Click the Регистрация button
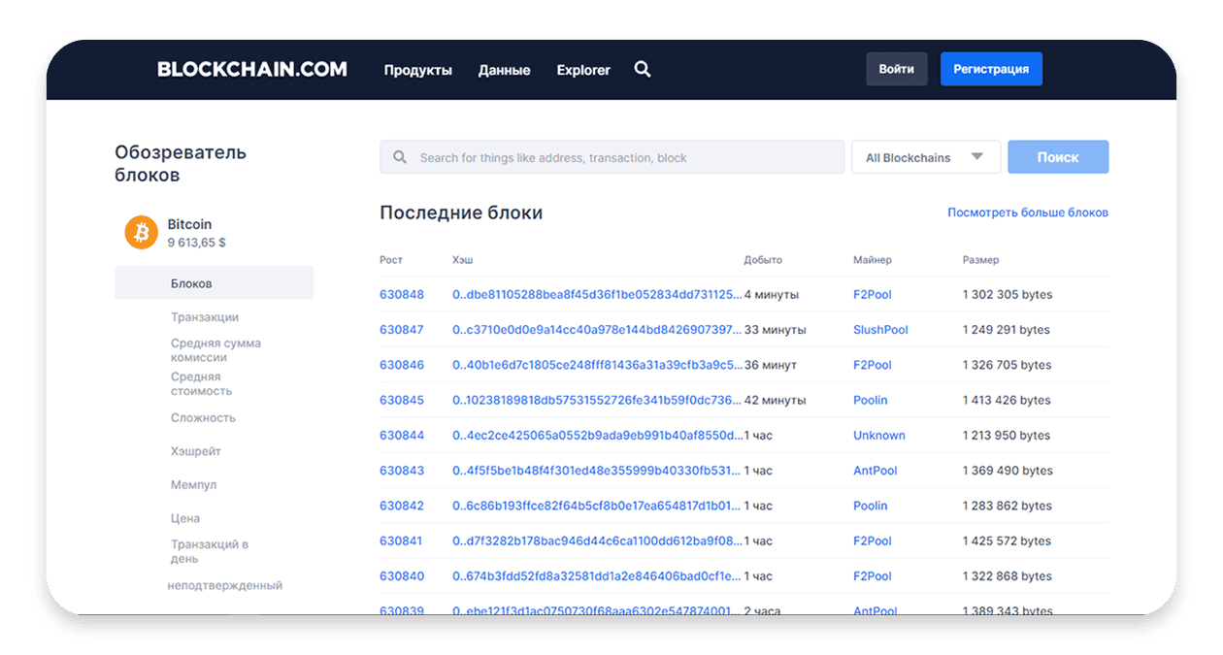 tap(991, 69)
